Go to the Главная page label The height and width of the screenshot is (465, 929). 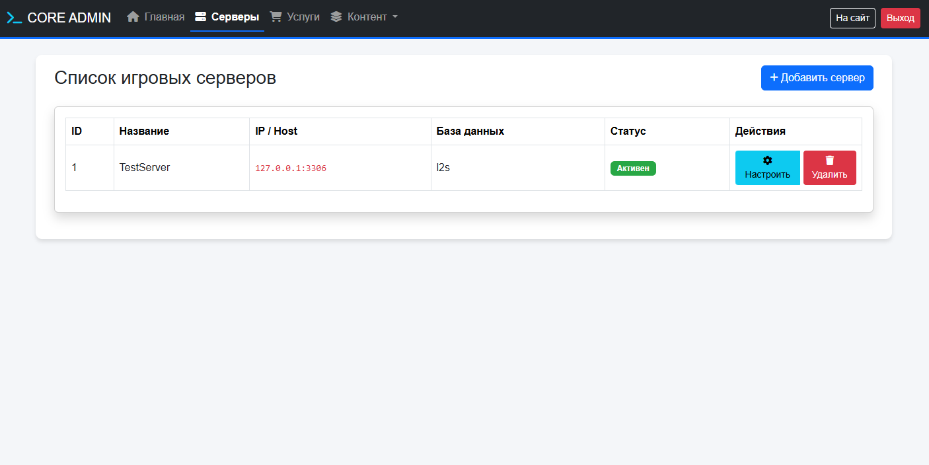[x=165, y=17]
